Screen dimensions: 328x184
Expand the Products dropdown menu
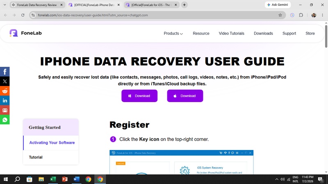tap(173, 34)
